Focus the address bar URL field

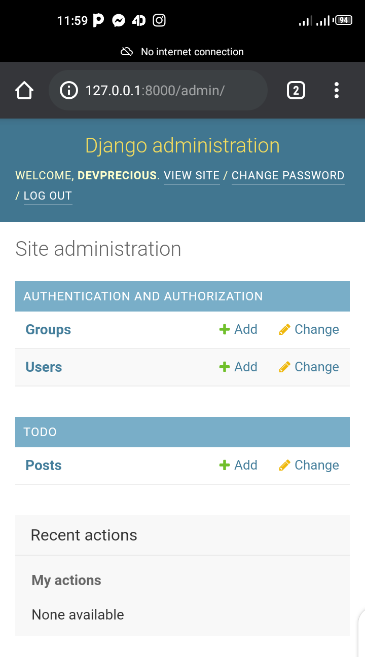point(158,91)
